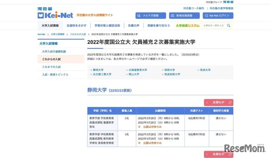Viewport: 271px width, 158px height.
Task: Click the 河合塾 logo at the top right
Action: [x=228, y=2]
